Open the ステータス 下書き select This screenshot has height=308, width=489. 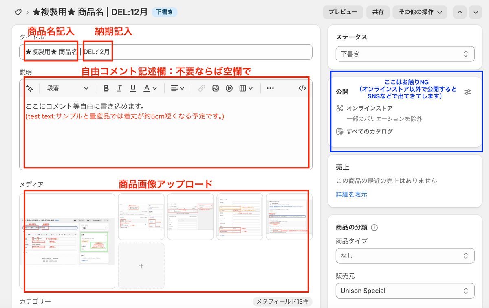tap(405, 54)
